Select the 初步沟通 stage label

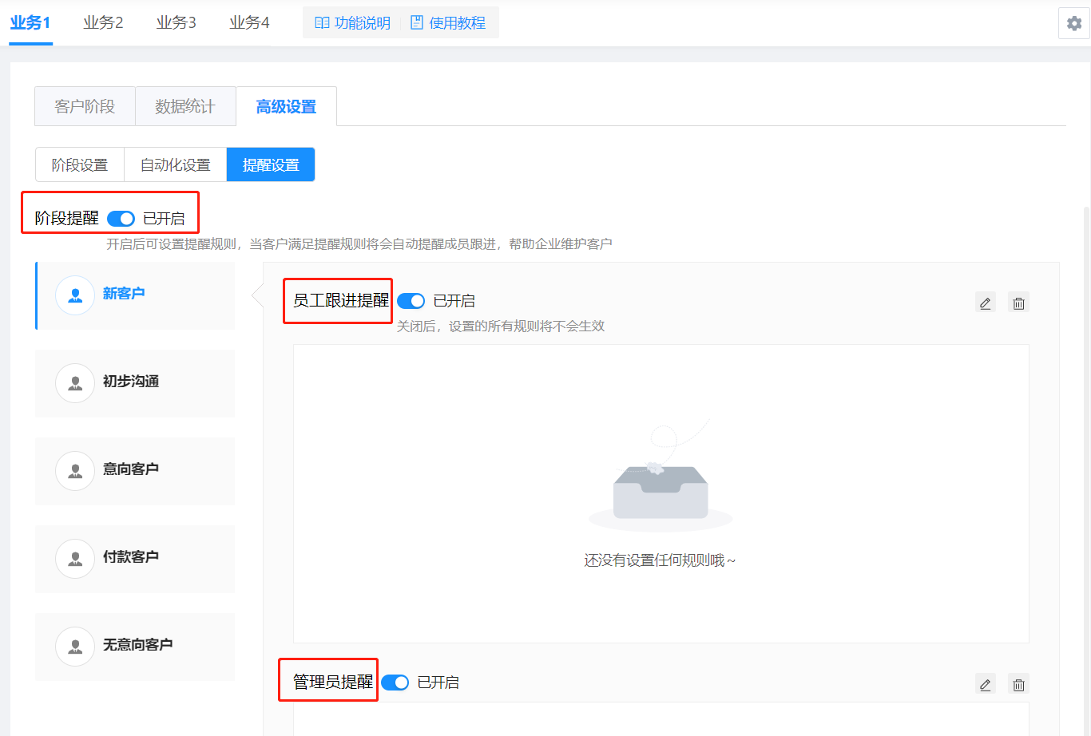pos(131,382)
